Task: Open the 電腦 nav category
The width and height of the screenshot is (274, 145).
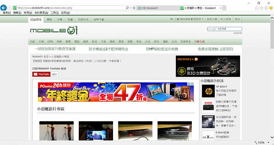Action: point(77,42)
